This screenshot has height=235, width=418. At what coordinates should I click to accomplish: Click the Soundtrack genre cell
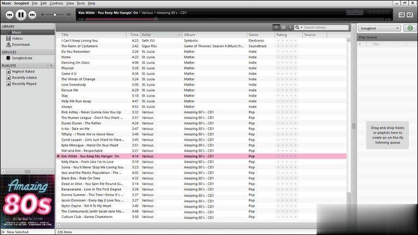tap(258, 46)
